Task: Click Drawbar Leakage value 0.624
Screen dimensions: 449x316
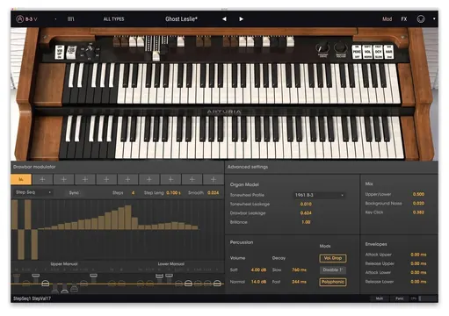Action: point(306,213)
